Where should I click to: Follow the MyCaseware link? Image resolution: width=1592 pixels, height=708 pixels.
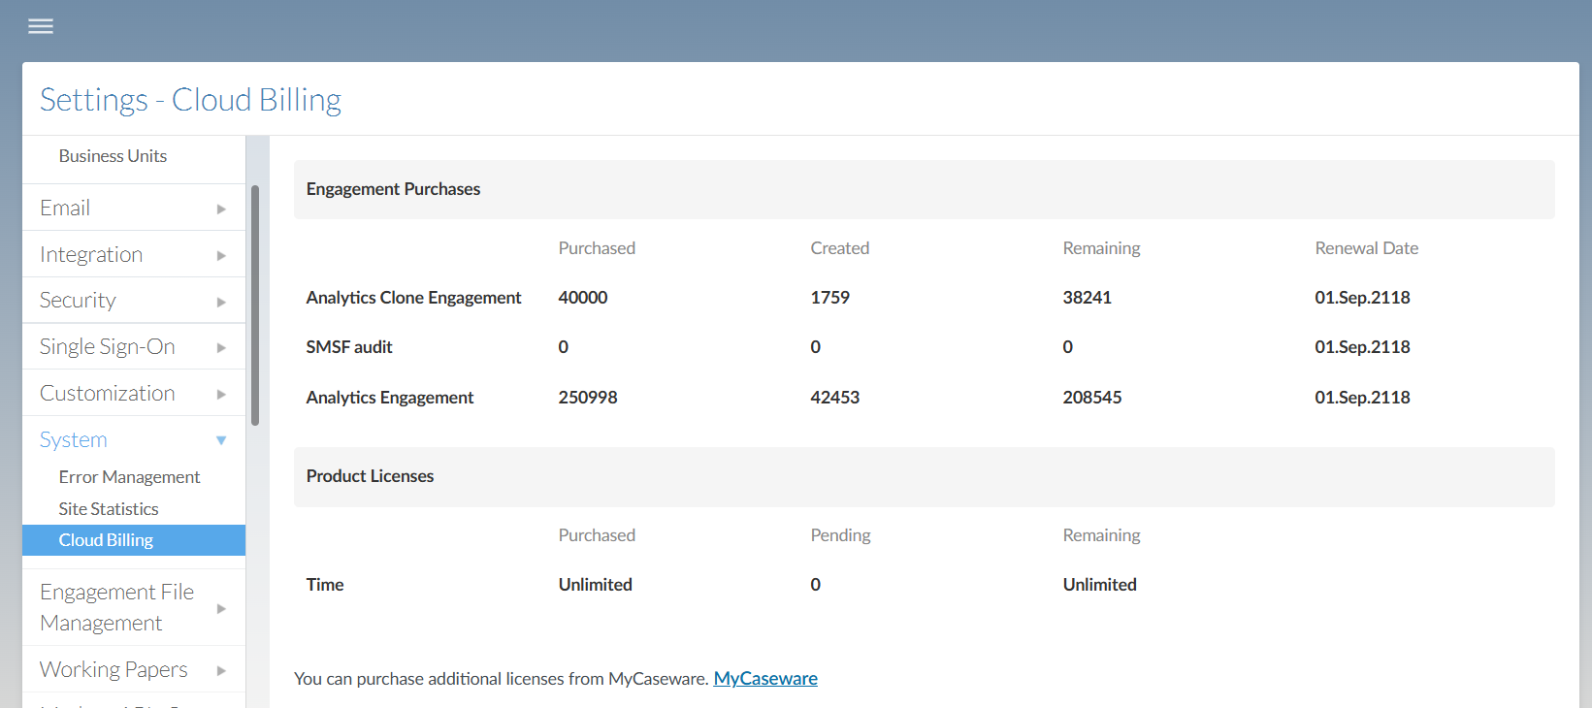(765, 679)
